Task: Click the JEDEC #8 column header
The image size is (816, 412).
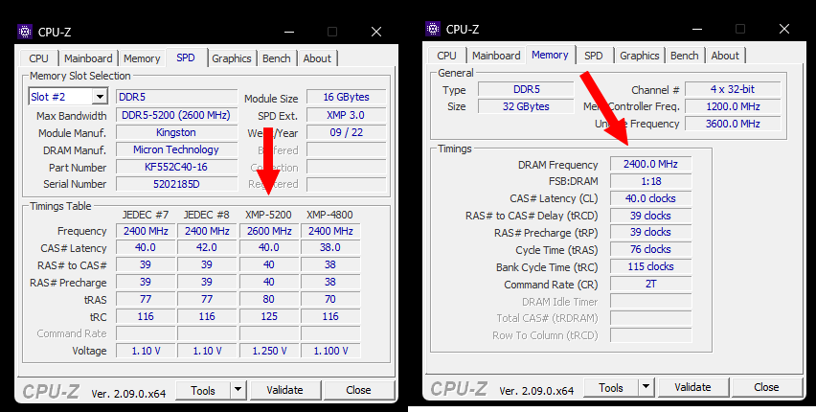Action: pos(207,215)
